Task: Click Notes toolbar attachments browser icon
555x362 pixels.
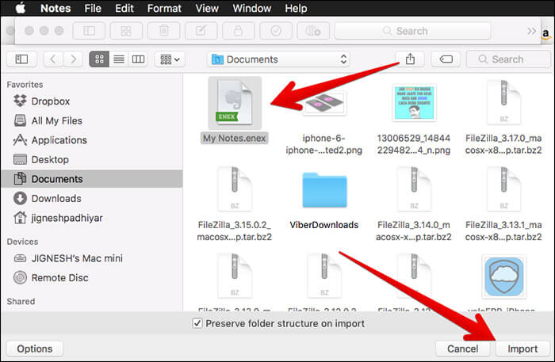Action: click(126, 31)
